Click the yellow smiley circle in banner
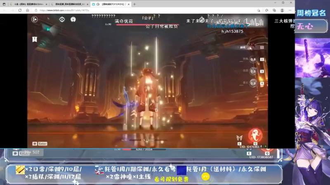330x185 pixels. tap(205, 176)
